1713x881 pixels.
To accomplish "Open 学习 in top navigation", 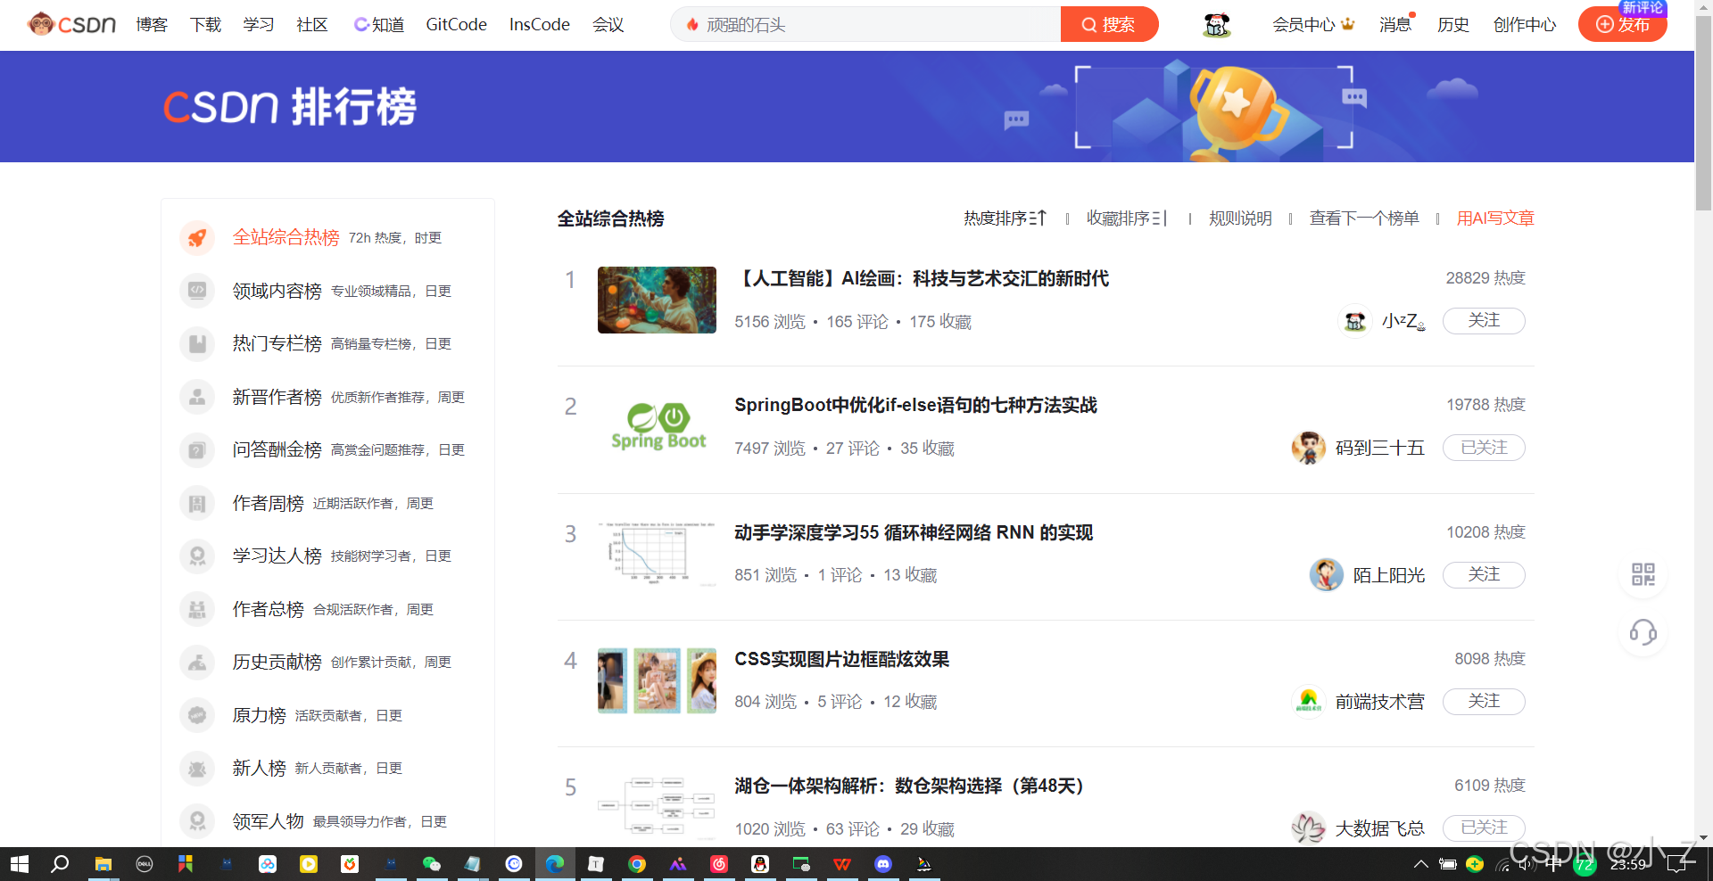I will tap(259, 25).
